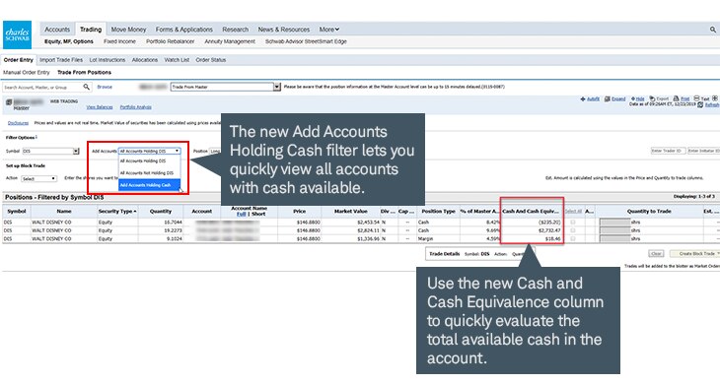Tick the checkbox in the ($235.20) cash row

(x=572, y=223)
